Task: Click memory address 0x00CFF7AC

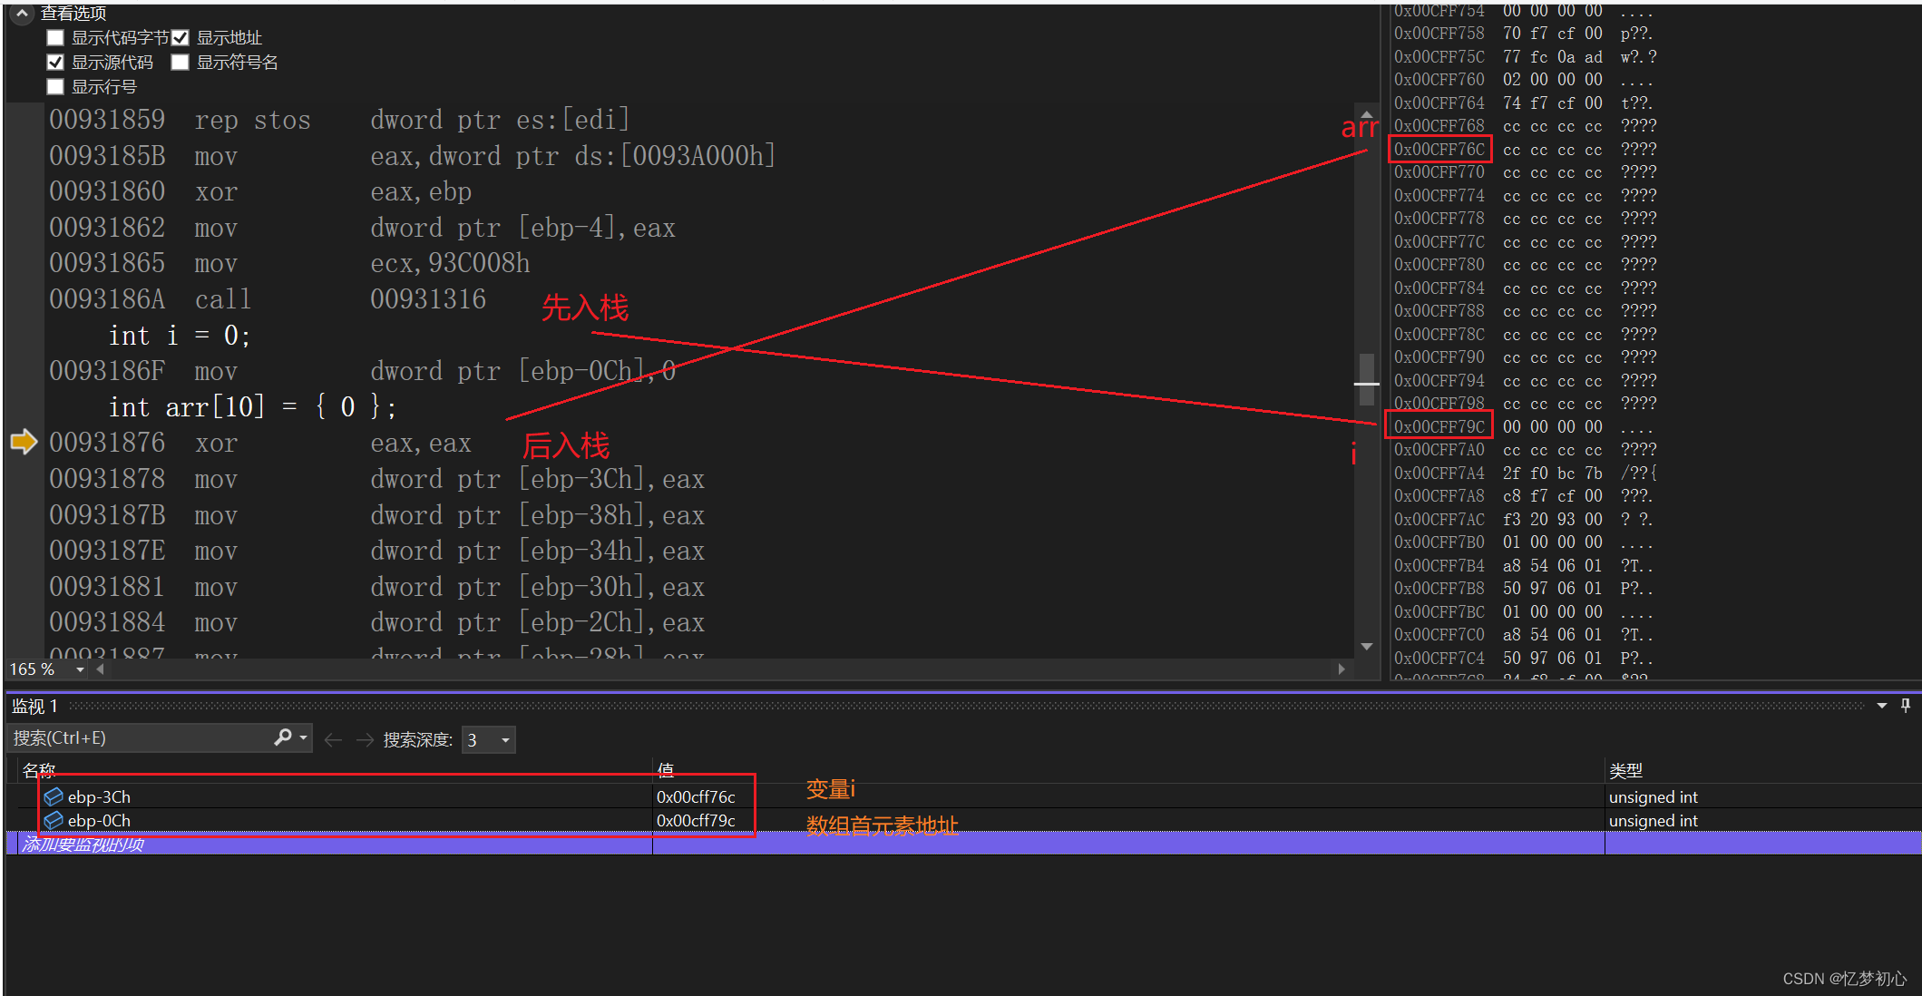Action: pos(1439,519)
